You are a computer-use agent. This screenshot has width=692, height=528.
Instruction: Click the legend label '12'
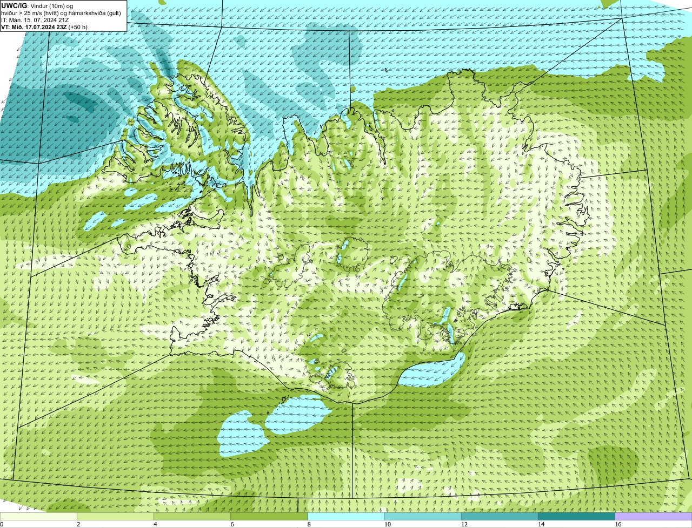tap(464, 524)
